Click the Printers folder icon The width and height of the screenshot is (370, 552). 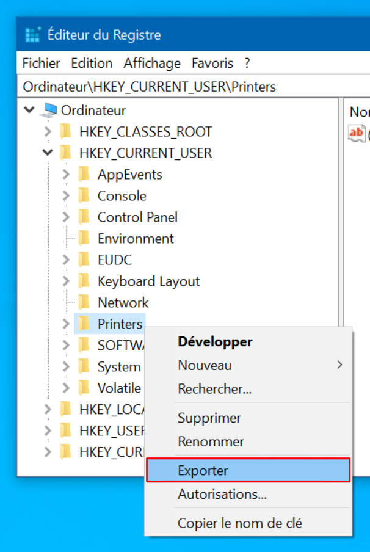pyautogui.click(x=84, y=324)
